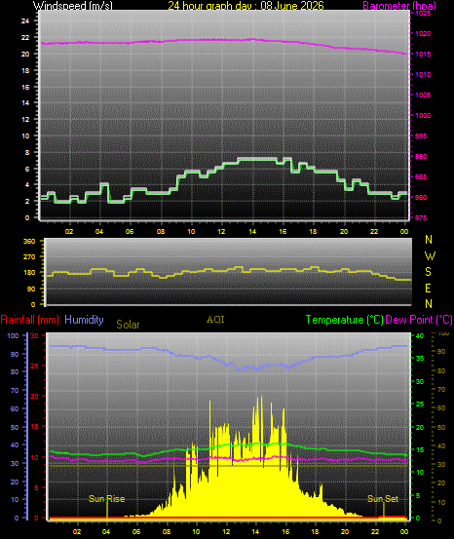Click the Sun Rise marker line
Image resolution: width=454 pixels, height=539 pixels.
click(x=107, y=508)
